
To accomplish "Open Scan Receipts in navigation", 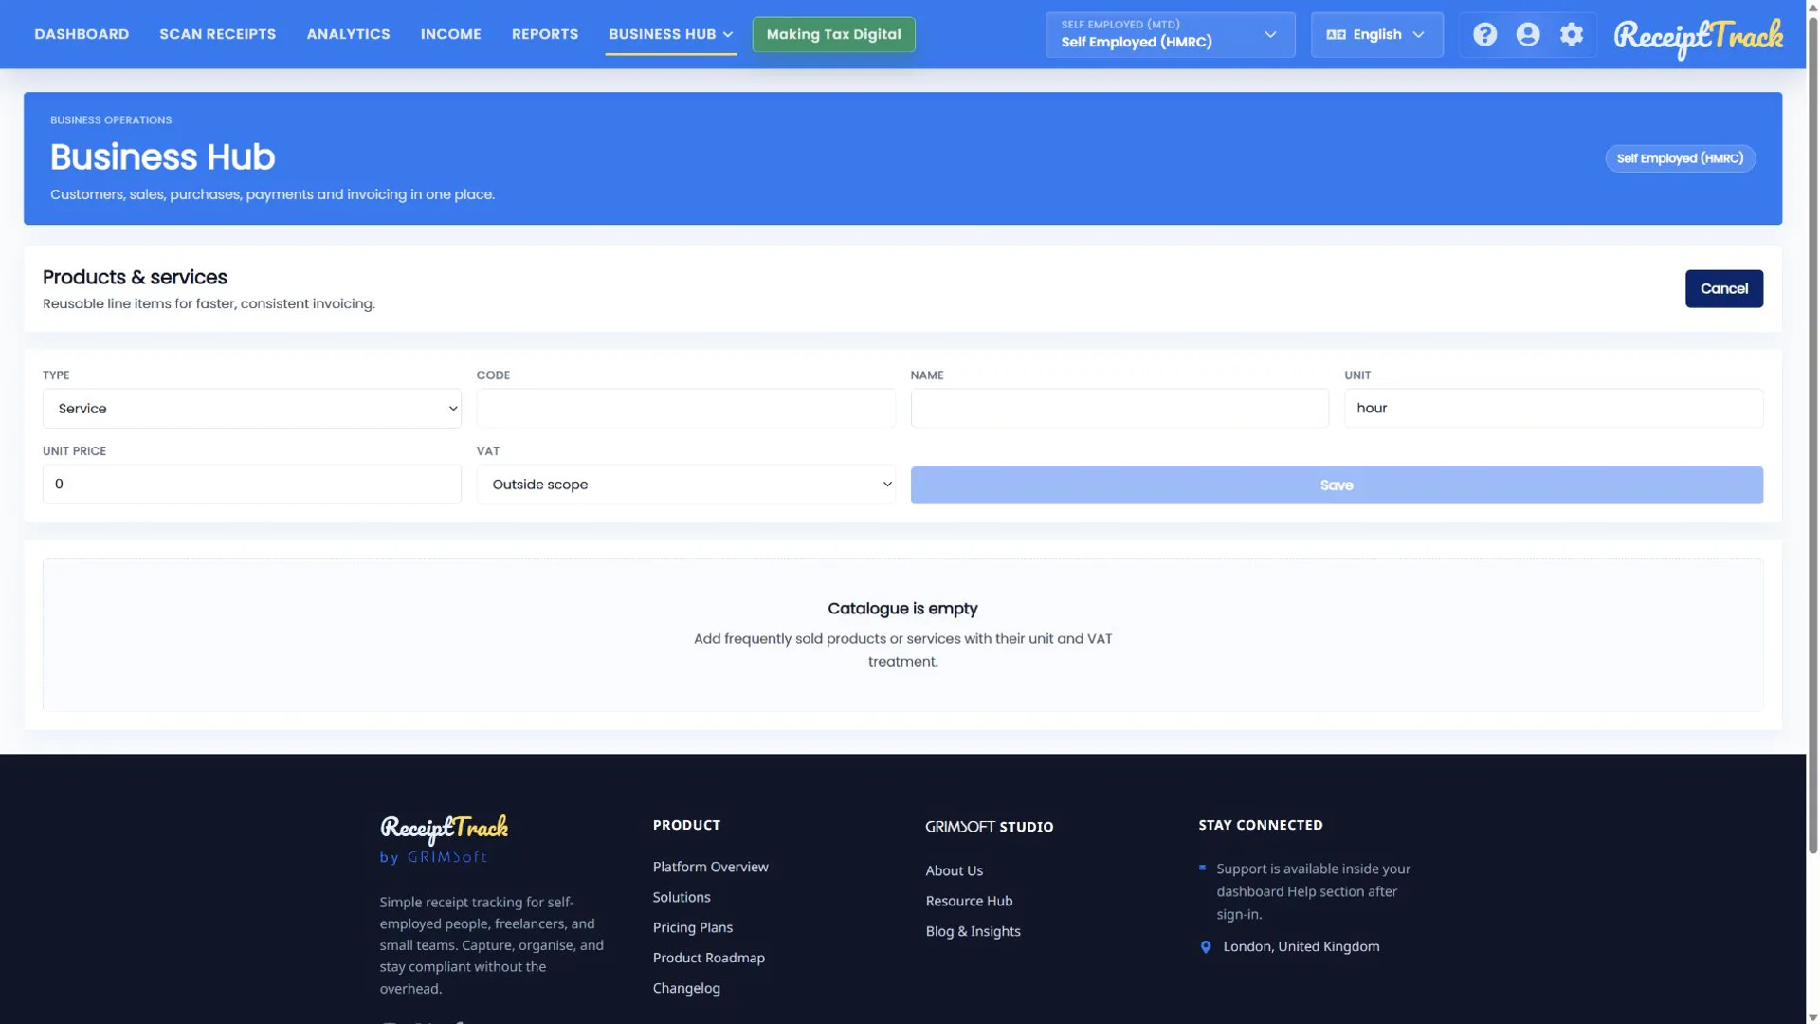I will coord(217,34).
